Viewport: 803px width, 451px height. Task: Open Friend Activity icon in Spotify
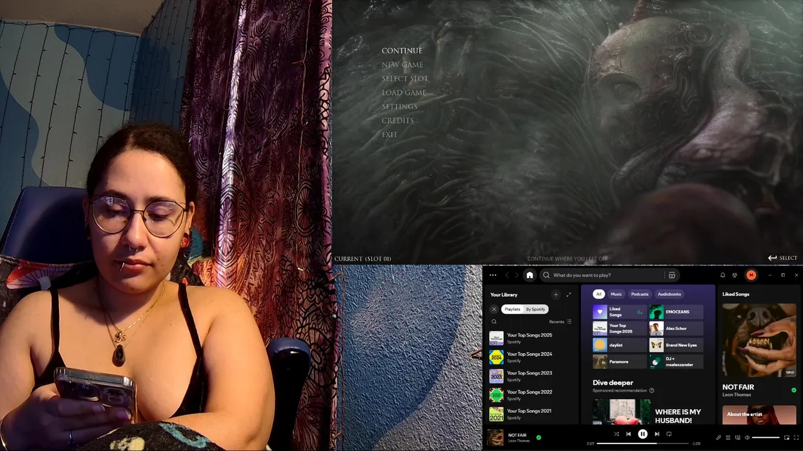coord(735,275)
